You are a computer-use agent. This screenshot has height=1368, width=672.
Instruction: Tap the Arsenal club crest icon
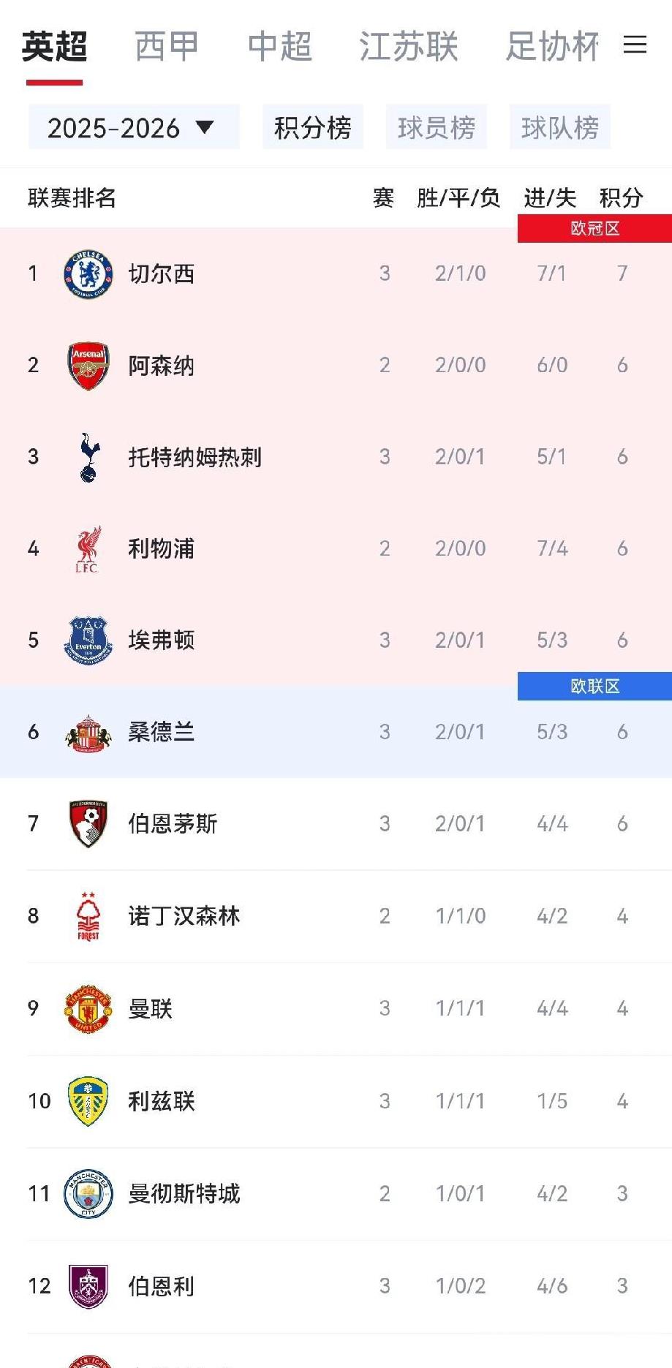(88, 366)
